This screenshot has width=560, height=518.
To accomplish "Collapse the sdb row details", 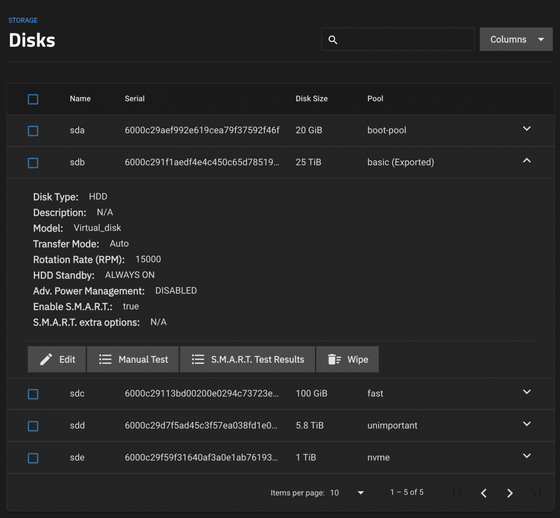I will pyautogui.click(x=527, y=161).
